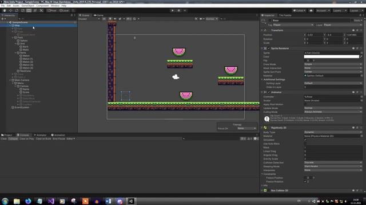Switch to the Animation tab
This screenshot has width=366, height=205.
pos(58,135)
